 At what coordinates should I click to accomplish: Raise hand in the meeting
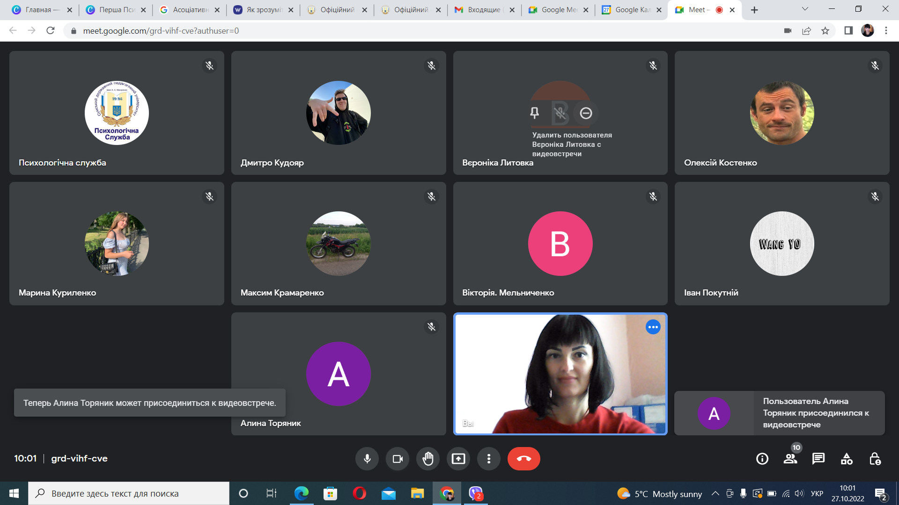(428, 459)
